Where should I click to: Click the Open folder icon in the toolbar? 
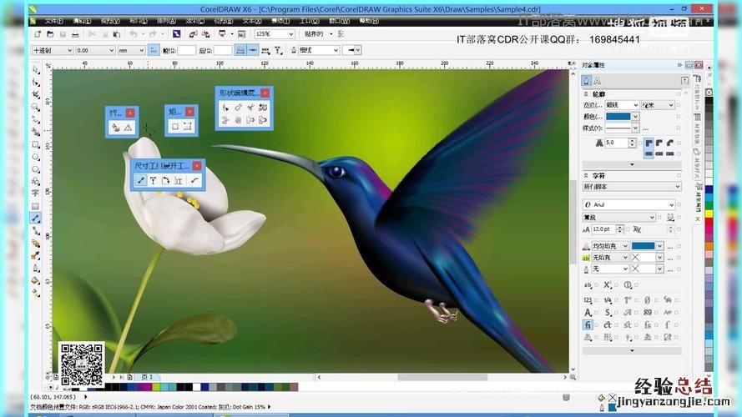tap(49, 34)
